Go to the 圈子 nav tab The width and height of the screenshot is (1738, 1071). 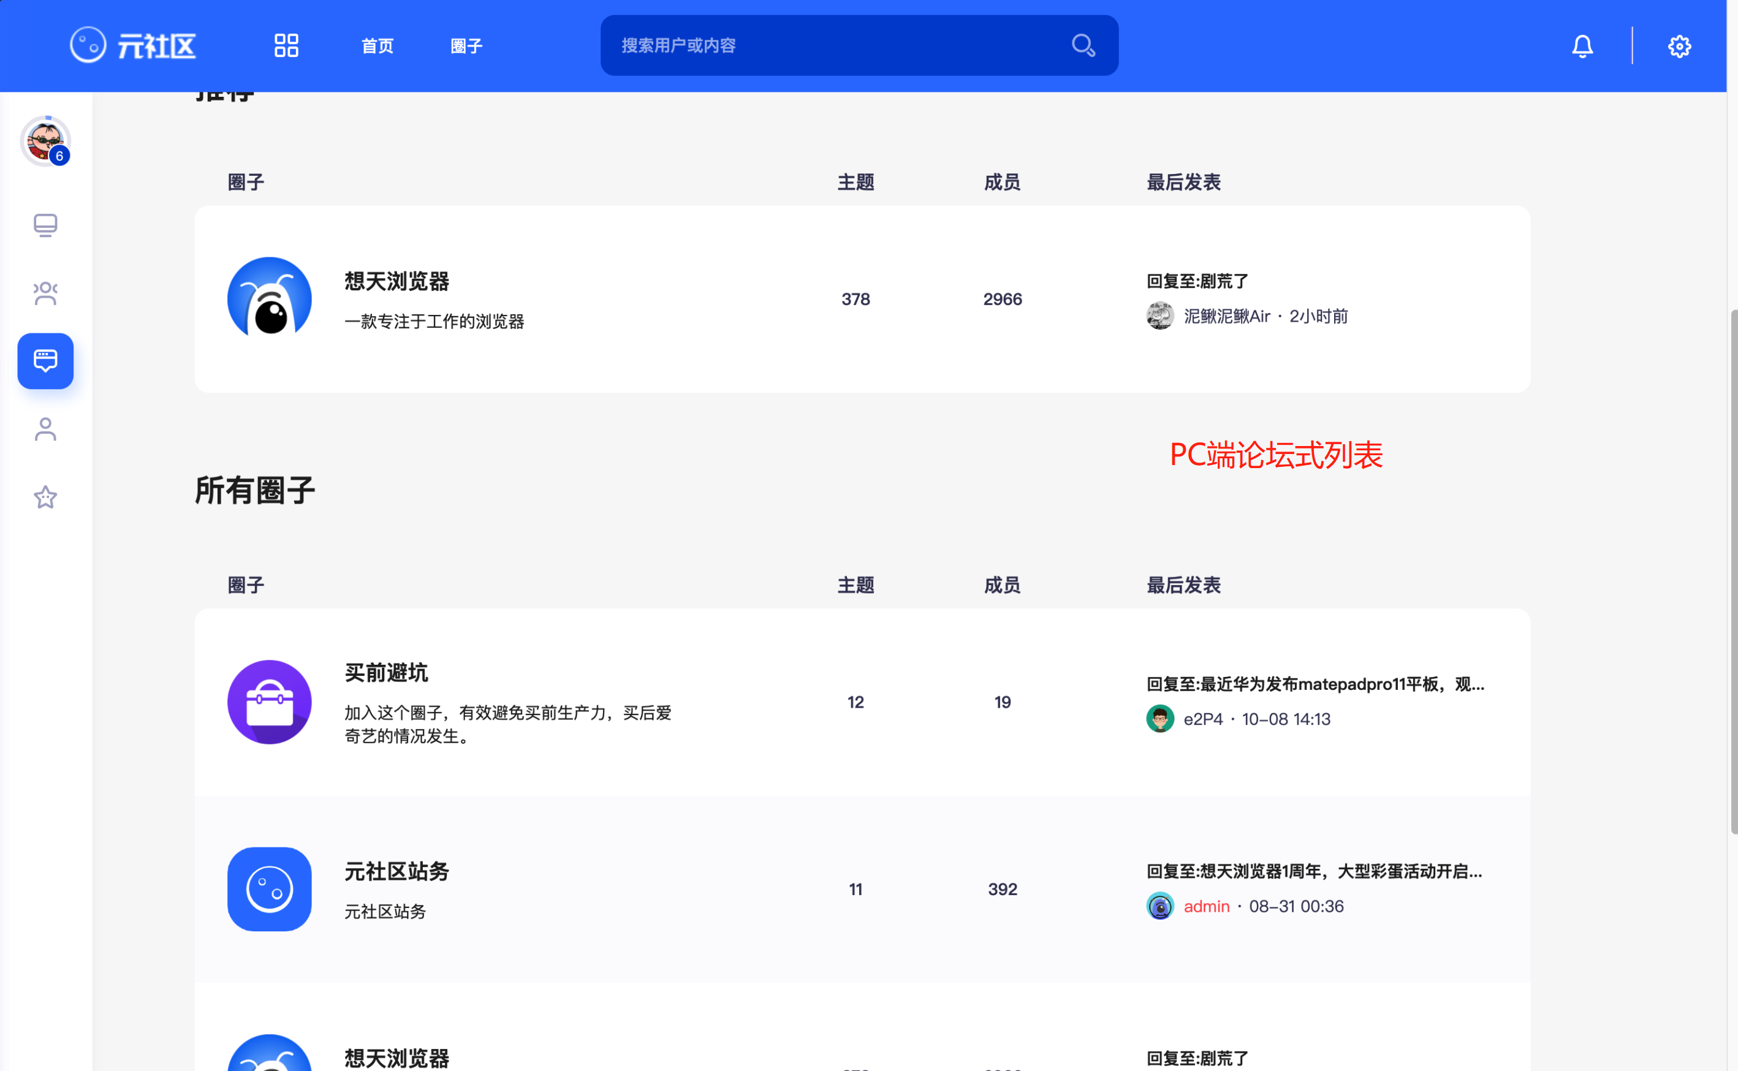[x=466, y=46]
